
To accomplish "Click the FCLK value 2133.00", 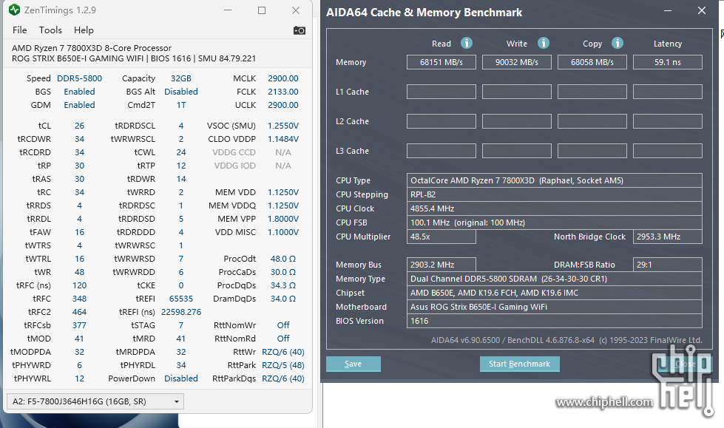I will coord(283,92).
